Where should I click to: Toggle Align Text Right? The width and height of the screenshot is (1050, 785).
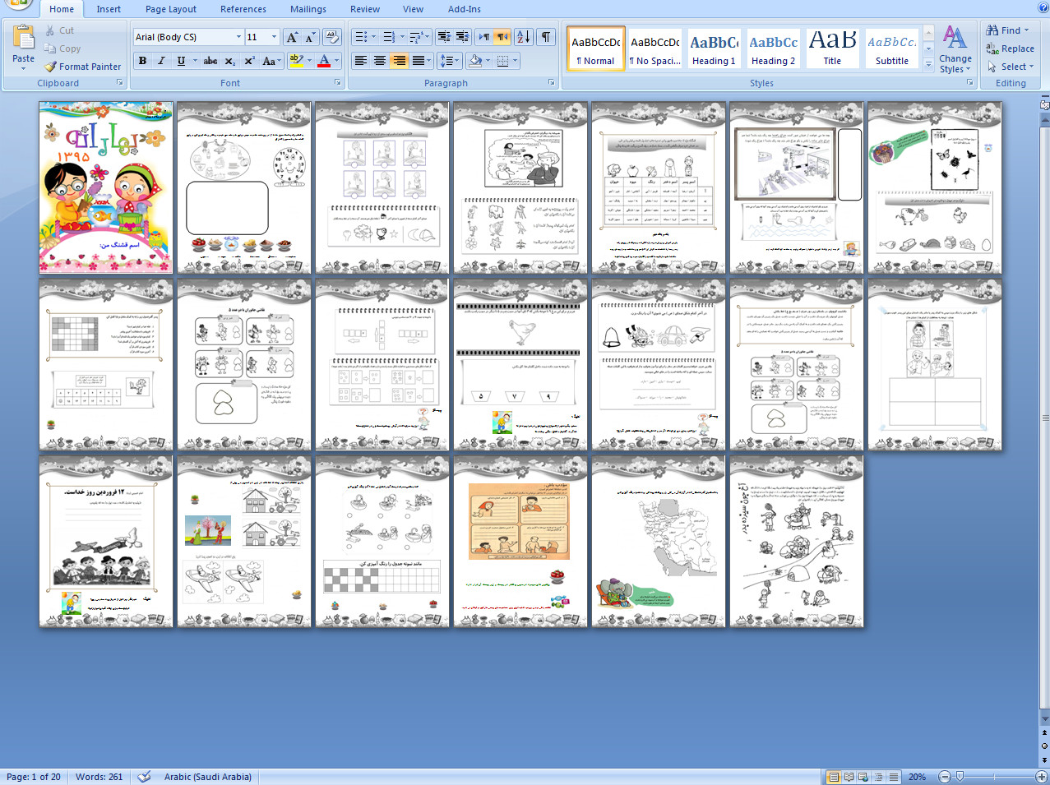point(399,61)
